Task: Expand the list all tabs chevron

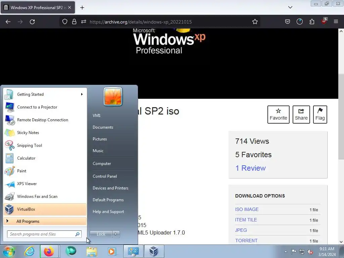Action: point(290,7)
